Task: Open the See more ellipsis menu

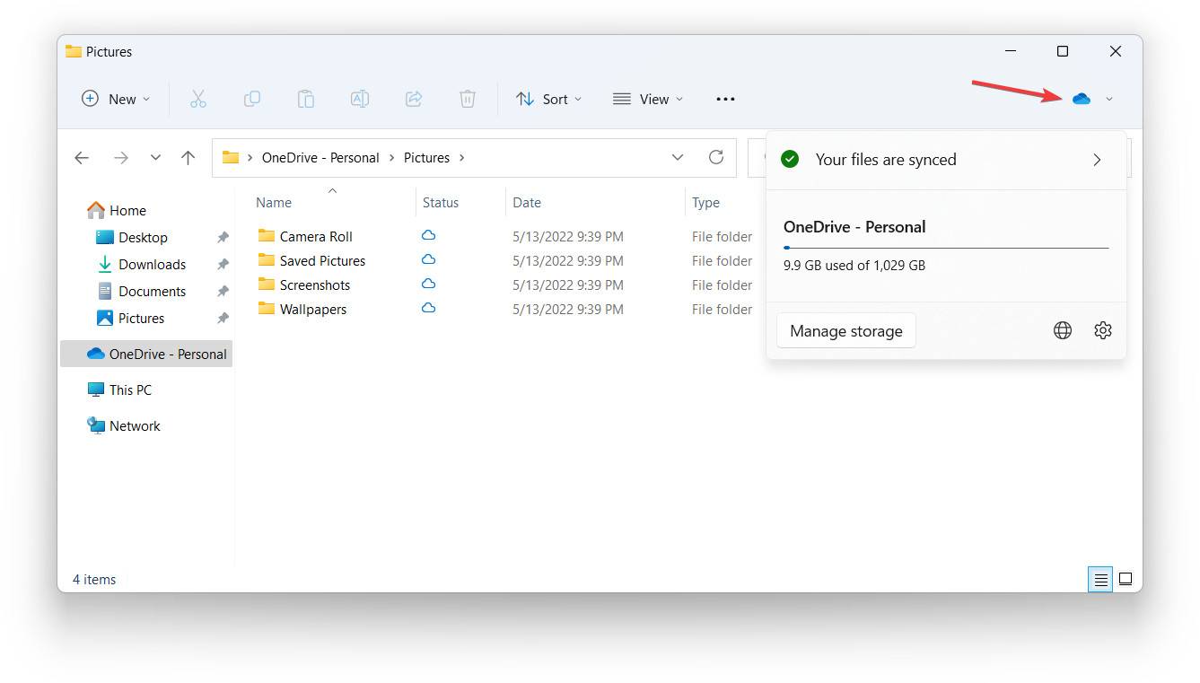Action: (x=724, y=99)
